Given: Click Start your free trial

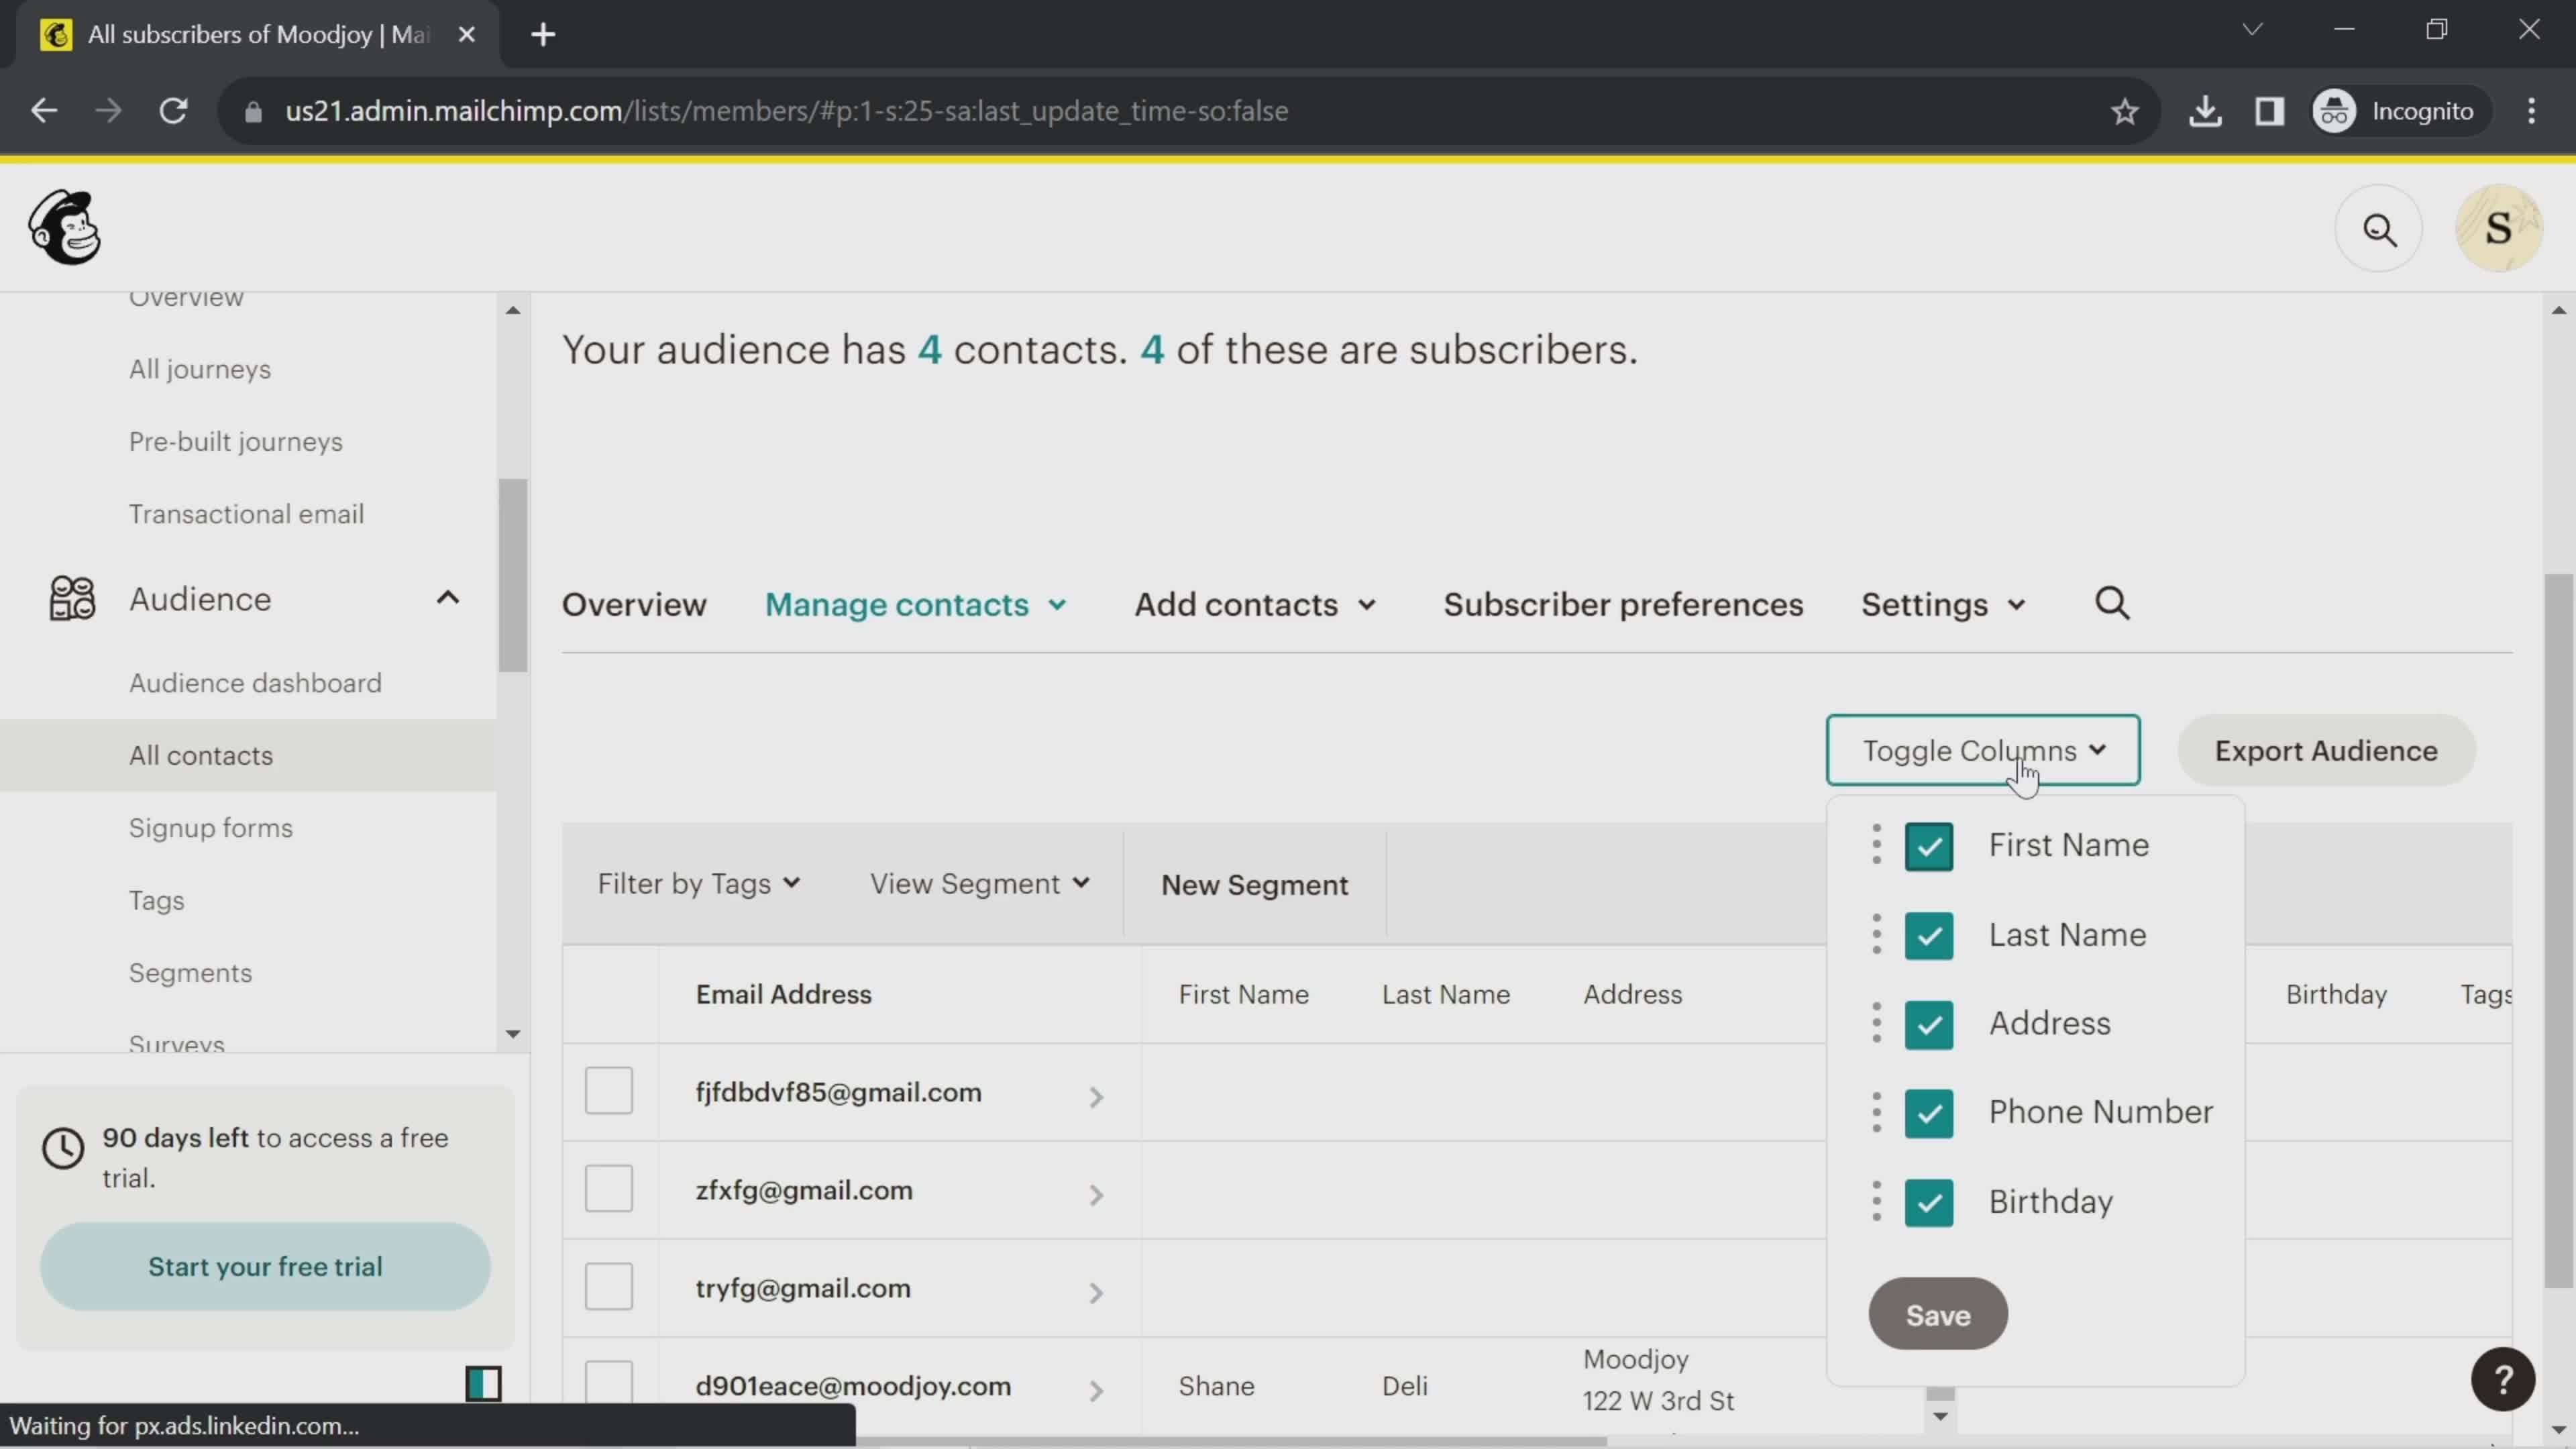Looking at the screenshot, I should [265, 1267].
